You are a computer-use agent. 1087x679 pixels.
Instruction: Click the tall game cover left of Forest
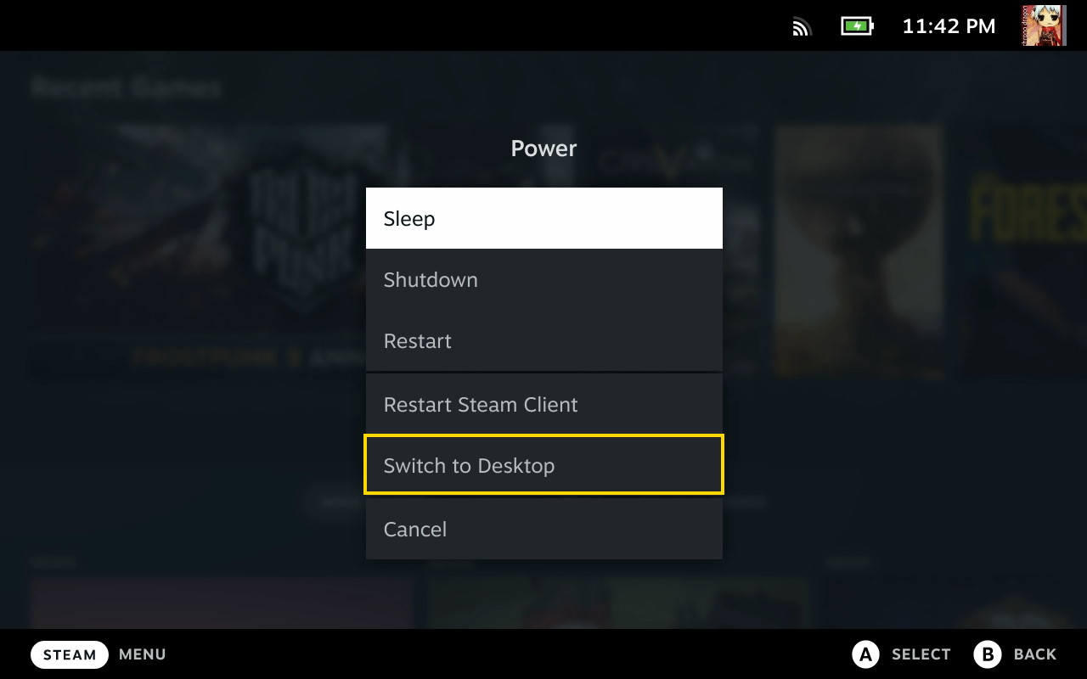click(x=859, y=252)
